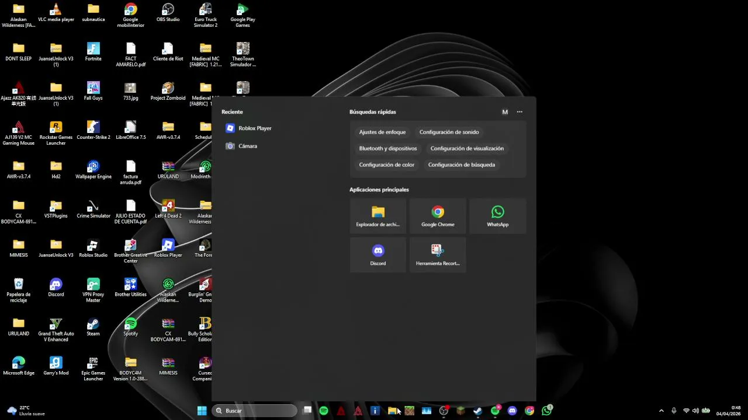Select Papelera de reciclaje desktop icon
The width and height of the screenshot is (748, 420).
[x=19, y=290]
